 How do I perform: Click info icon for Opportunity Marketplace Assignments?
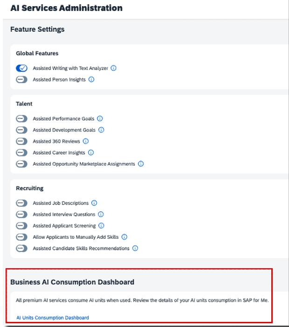pyautogui.click(x=141, y=164)
